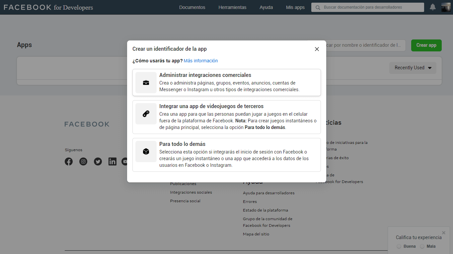
Task: Choose Integrar una app de videojuegos option
Action: tap(227, 117)
